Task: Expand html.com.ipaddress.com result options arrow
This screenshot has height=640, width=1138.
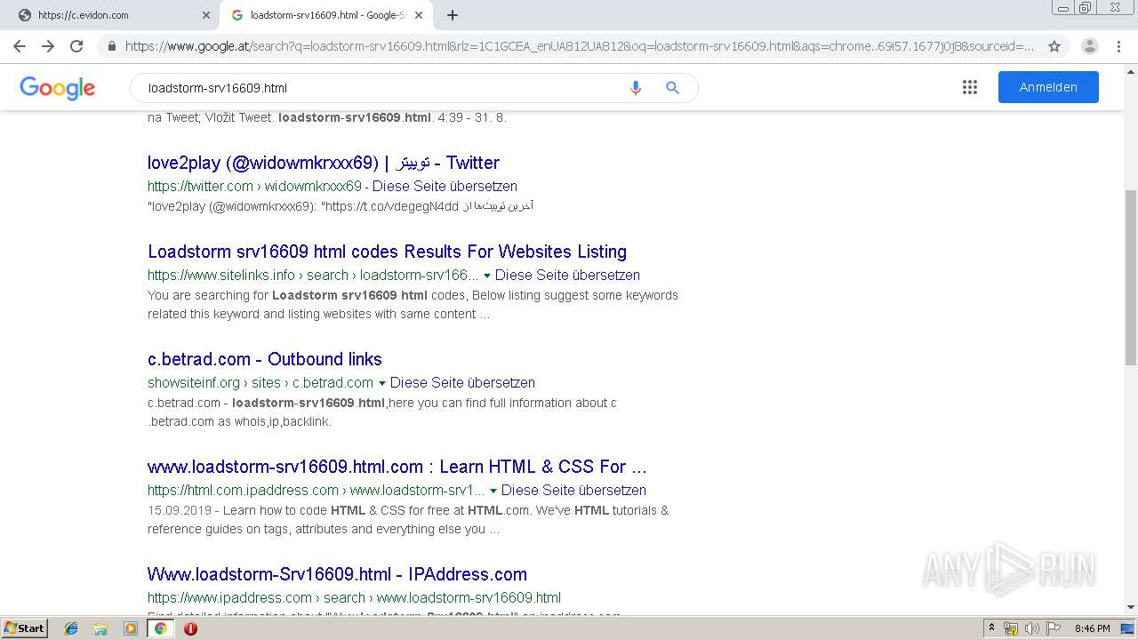Action: point(493,491)
